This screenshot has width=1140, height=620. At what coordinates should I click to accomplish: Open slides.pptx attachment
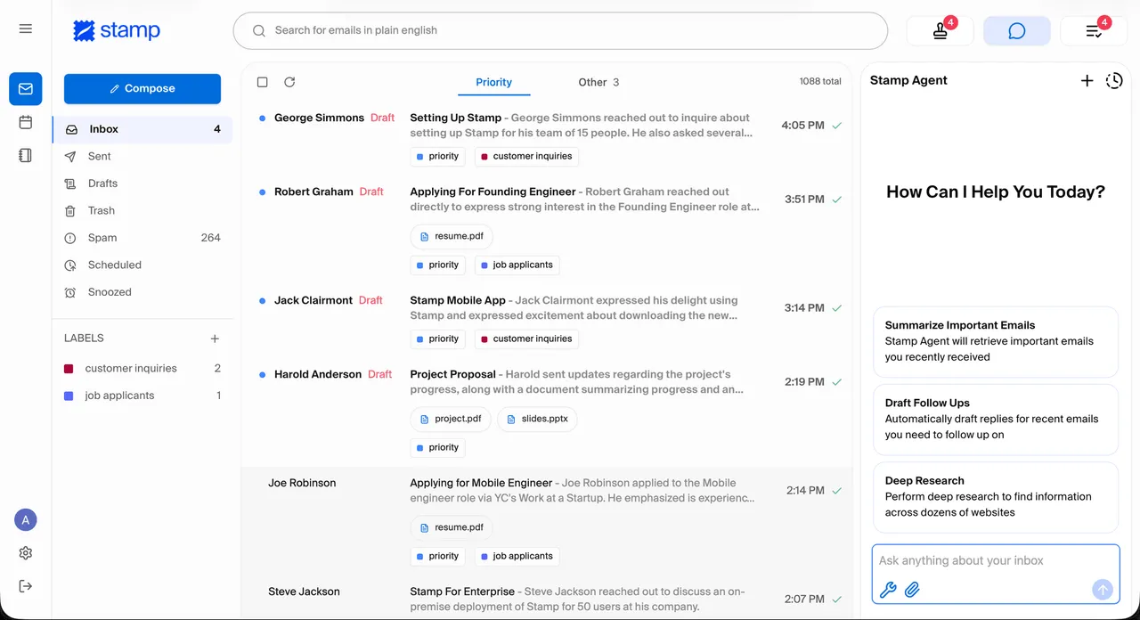(537, 419)
